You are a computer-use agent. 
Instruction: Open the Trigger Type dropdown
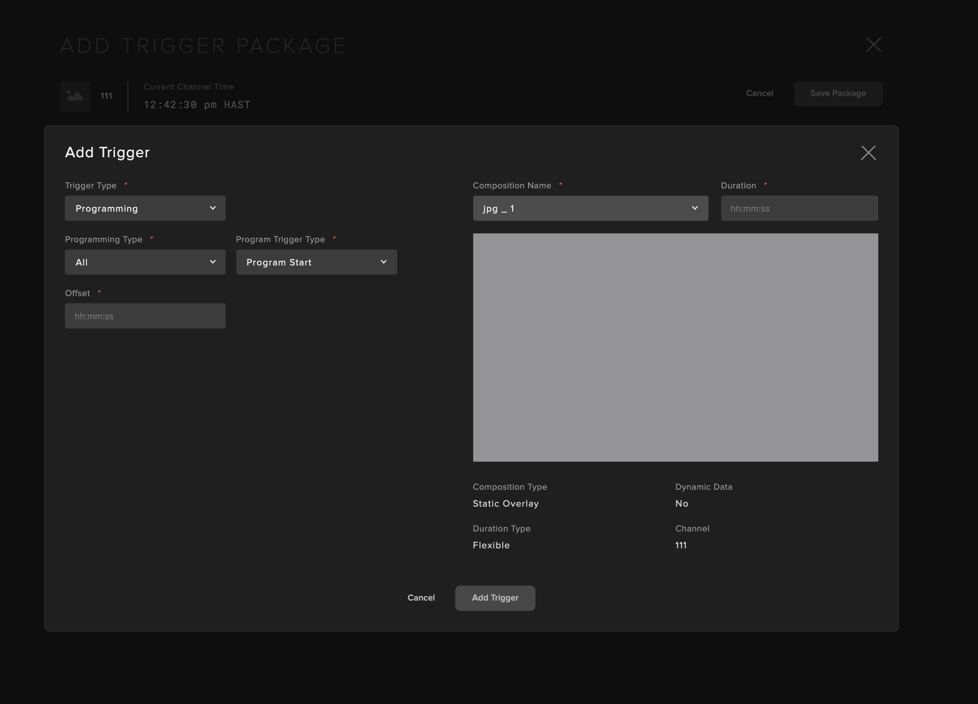click(x=145, y=208)
